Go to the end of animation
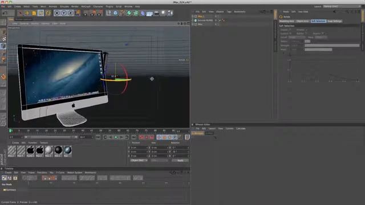 coord(134,137)
